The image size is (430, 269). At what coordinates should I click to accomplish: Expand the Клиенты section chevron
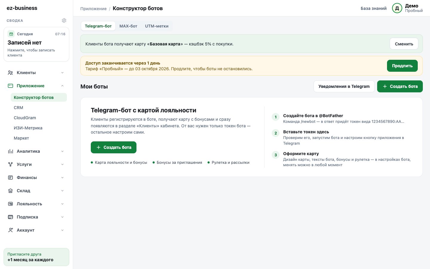(62, 73)
